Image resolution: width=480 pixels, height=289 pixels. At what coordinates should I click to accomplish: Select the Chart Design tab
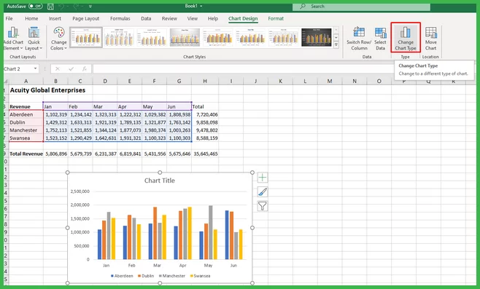point(243,19)
